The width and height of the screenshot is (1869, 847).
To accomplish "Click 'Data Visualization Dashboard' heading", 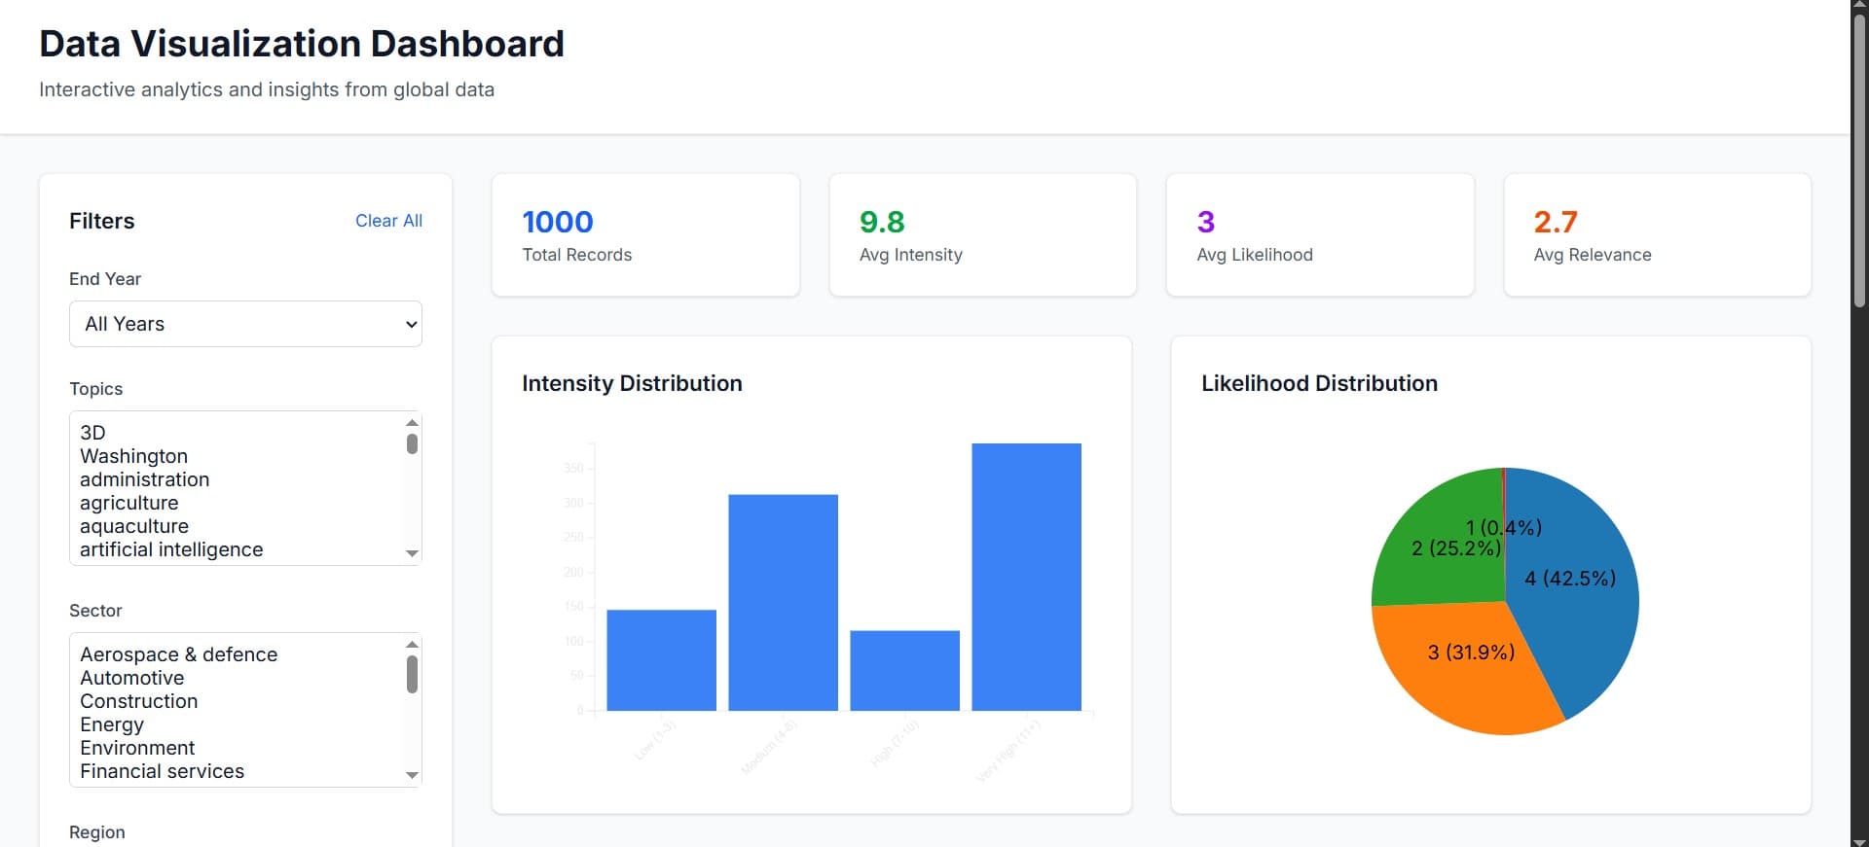I will [302, 44].
